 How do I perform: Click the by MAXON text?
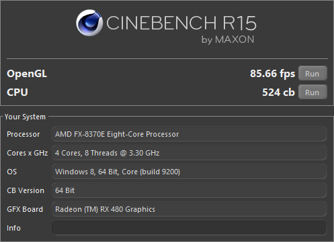[228, 40]
